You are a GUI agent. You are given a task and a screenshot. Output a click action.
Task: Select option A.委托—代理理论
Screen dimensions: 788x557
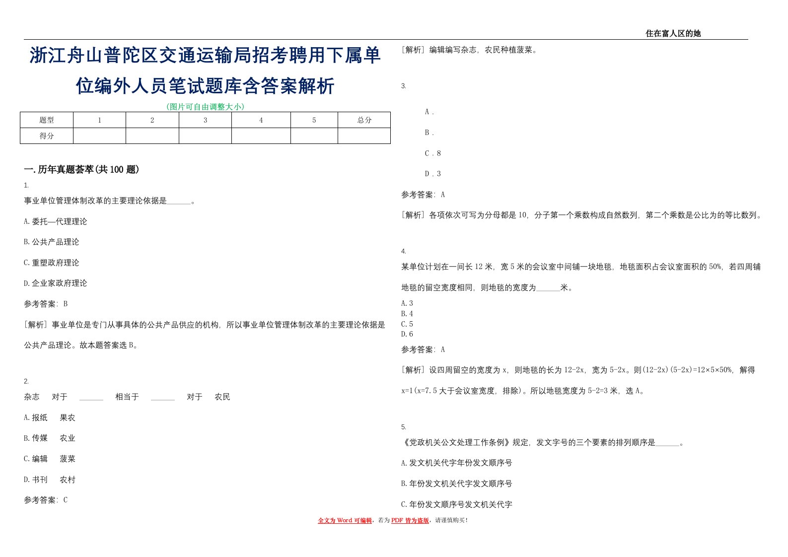(55, 221)
